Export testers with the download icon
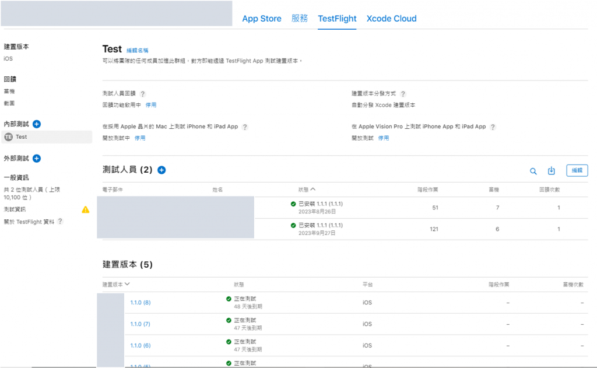The height and width of the screenshot is (368, 597). (x=552, y=171)
